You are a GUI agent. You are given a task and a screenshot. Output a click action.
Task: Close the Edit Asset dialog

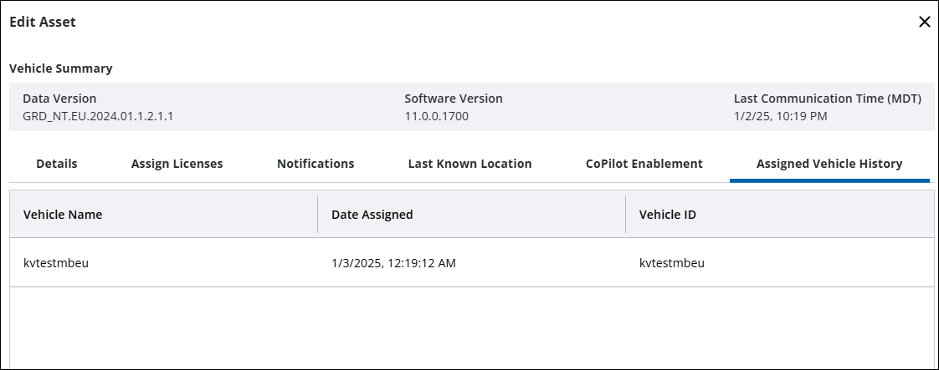925,23
